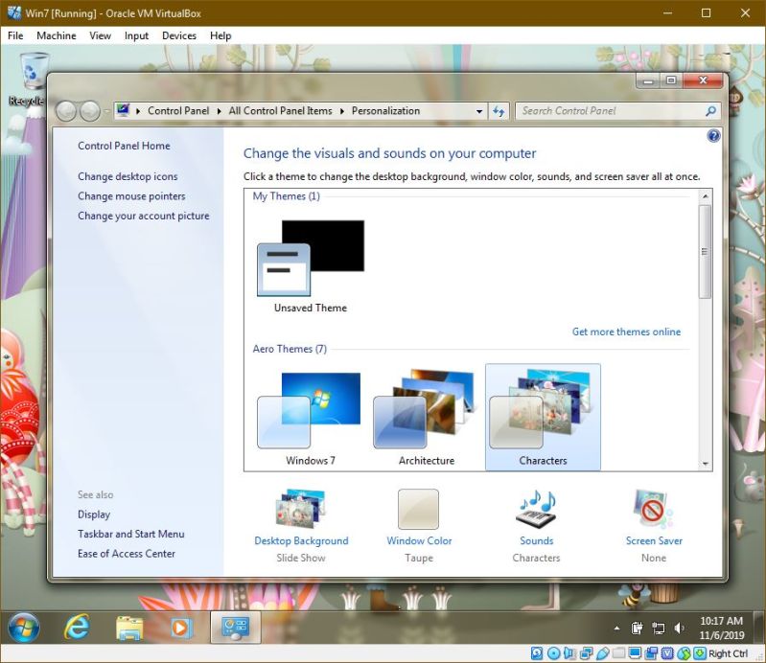Expand the arrow before Control Panel in breadcrumb

click(x=138, y=111)
